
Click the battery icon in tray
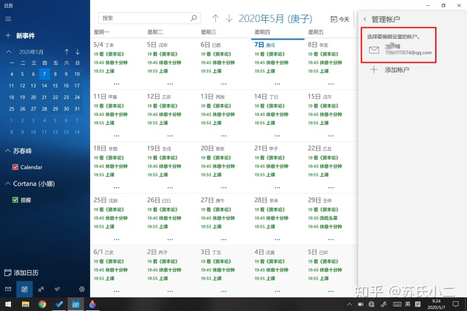click(x=361, y=304)
